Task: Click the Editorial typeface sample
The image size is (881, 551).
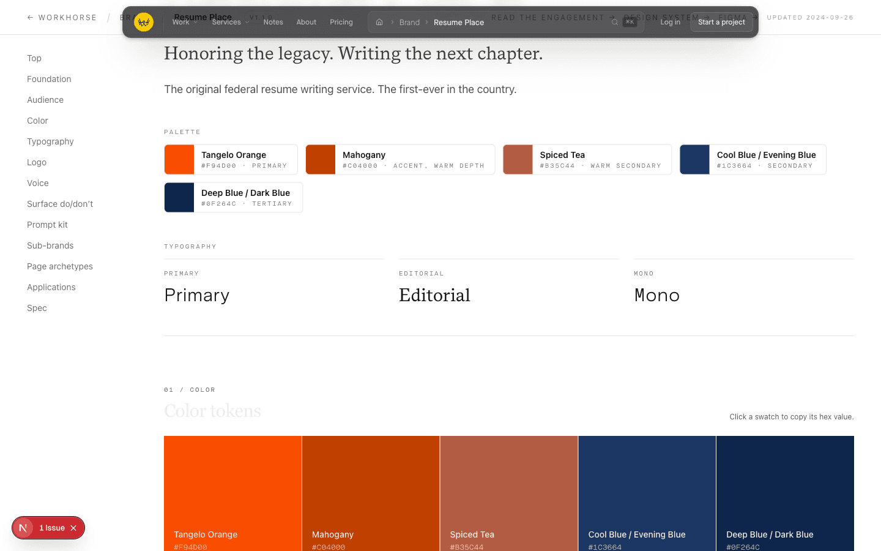Action: pyautogui.click(x=434, y=295)
